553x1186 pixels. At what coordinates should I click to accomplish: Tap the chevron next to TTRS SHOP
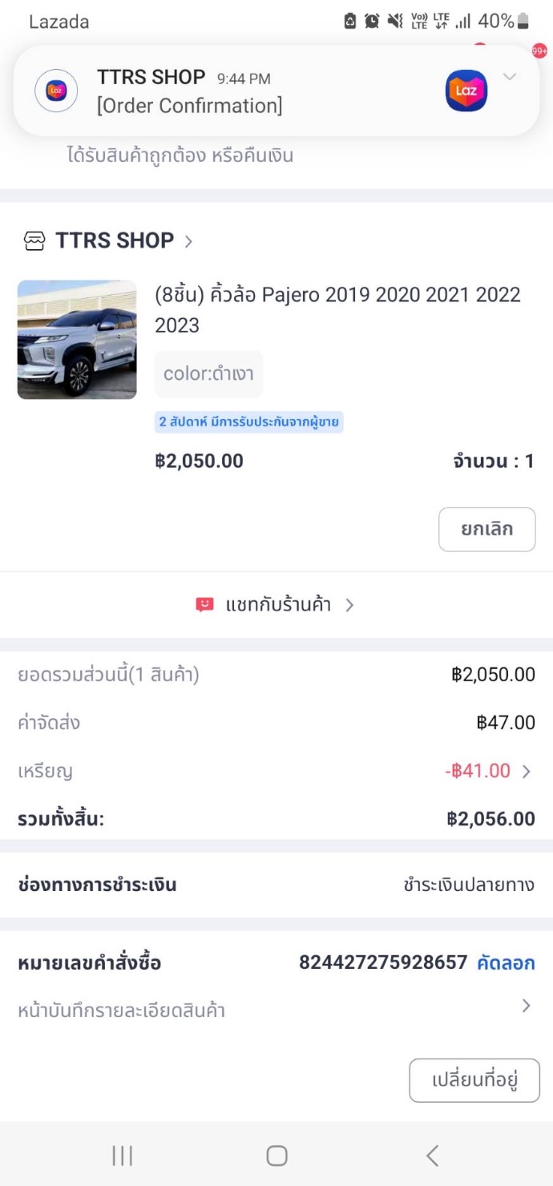189,241
